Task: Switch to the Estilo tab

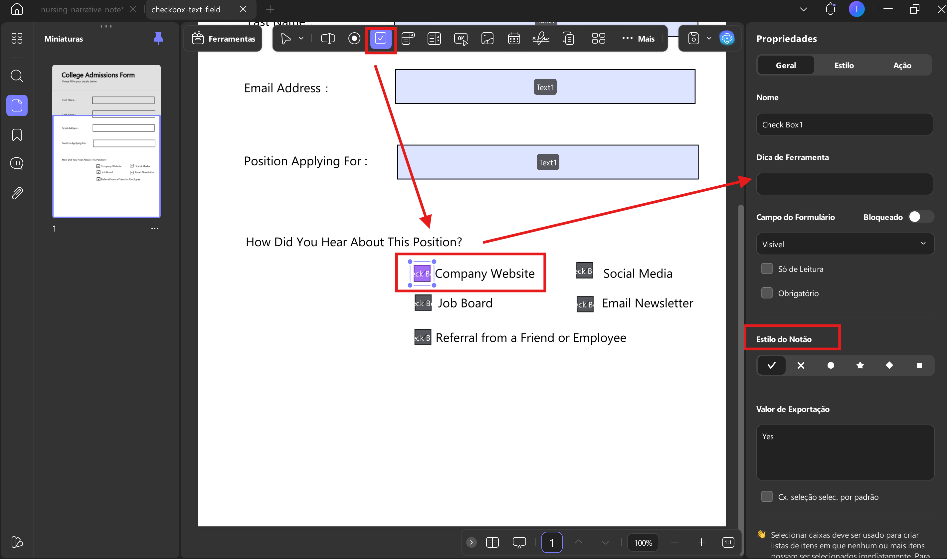Action: (x=844, y=65)
